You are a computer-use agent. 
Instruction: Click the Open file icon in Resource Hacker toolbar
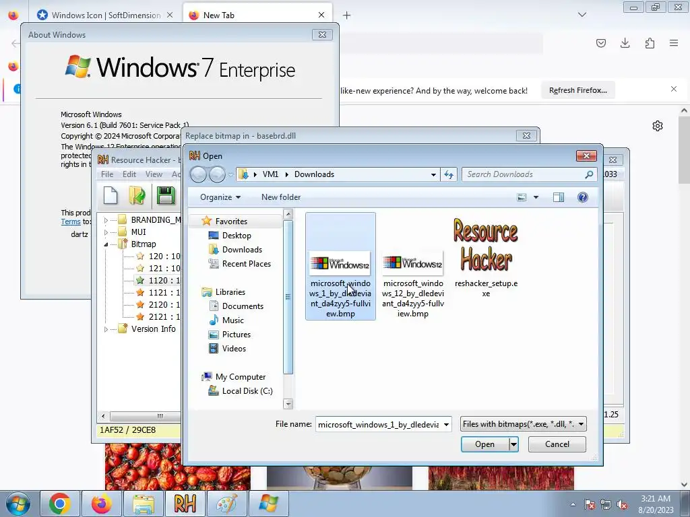click(x=137, y=196)
